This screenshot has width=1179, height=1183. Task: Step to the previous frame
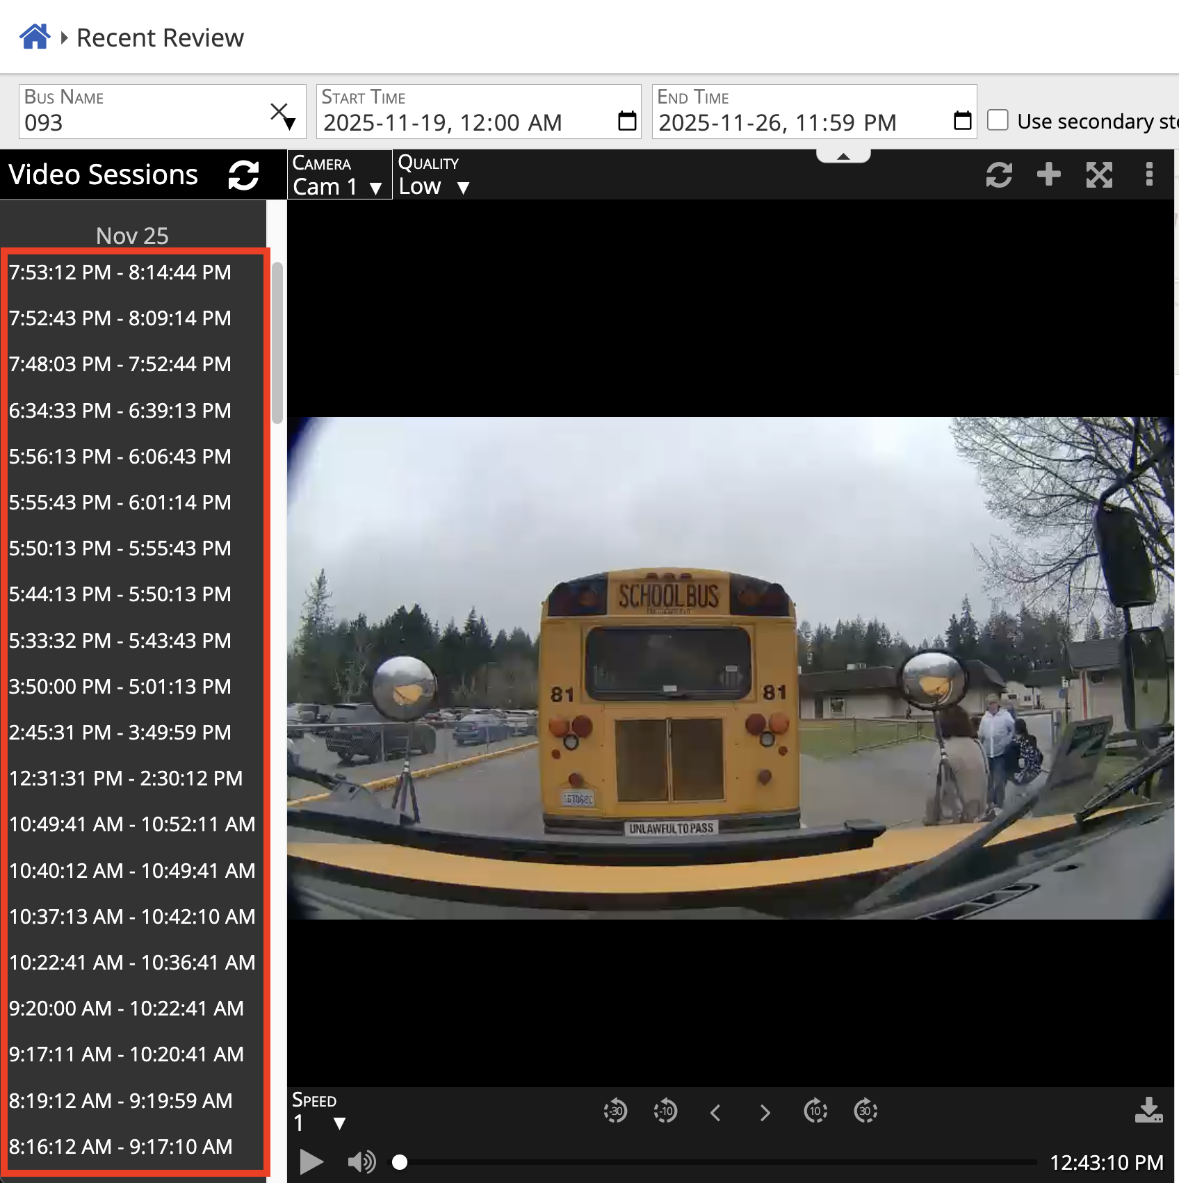(715, 1113)
